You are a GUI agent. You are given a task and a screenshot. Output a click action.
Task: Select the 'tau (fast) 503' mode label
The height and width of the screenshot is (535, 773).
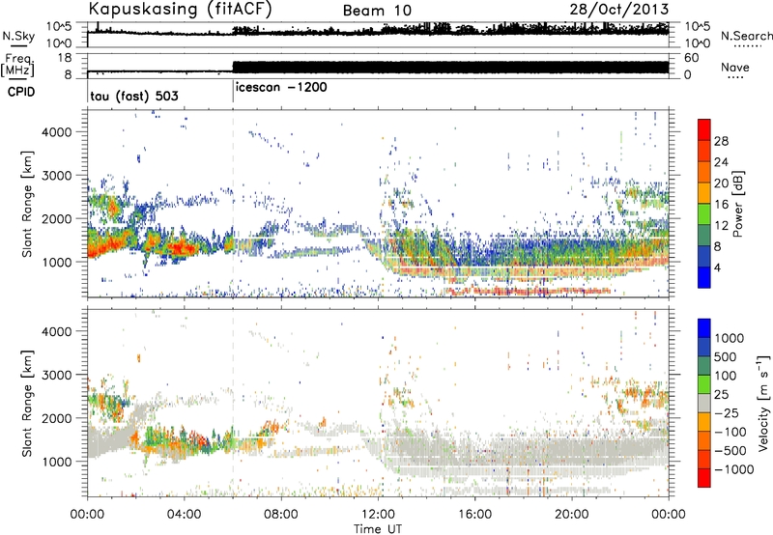pyautogui.click(x=134, y=96)
